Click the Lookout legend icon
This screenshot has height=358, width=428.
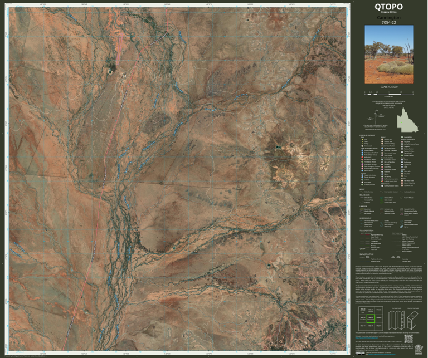tap(362, 180)
